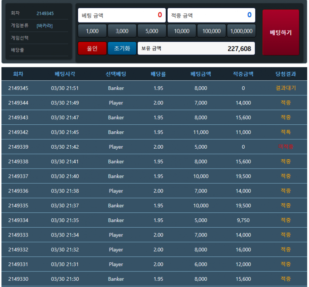Add 1,000,000 to the bet amount
309x287 pixels.
point(241,31)
